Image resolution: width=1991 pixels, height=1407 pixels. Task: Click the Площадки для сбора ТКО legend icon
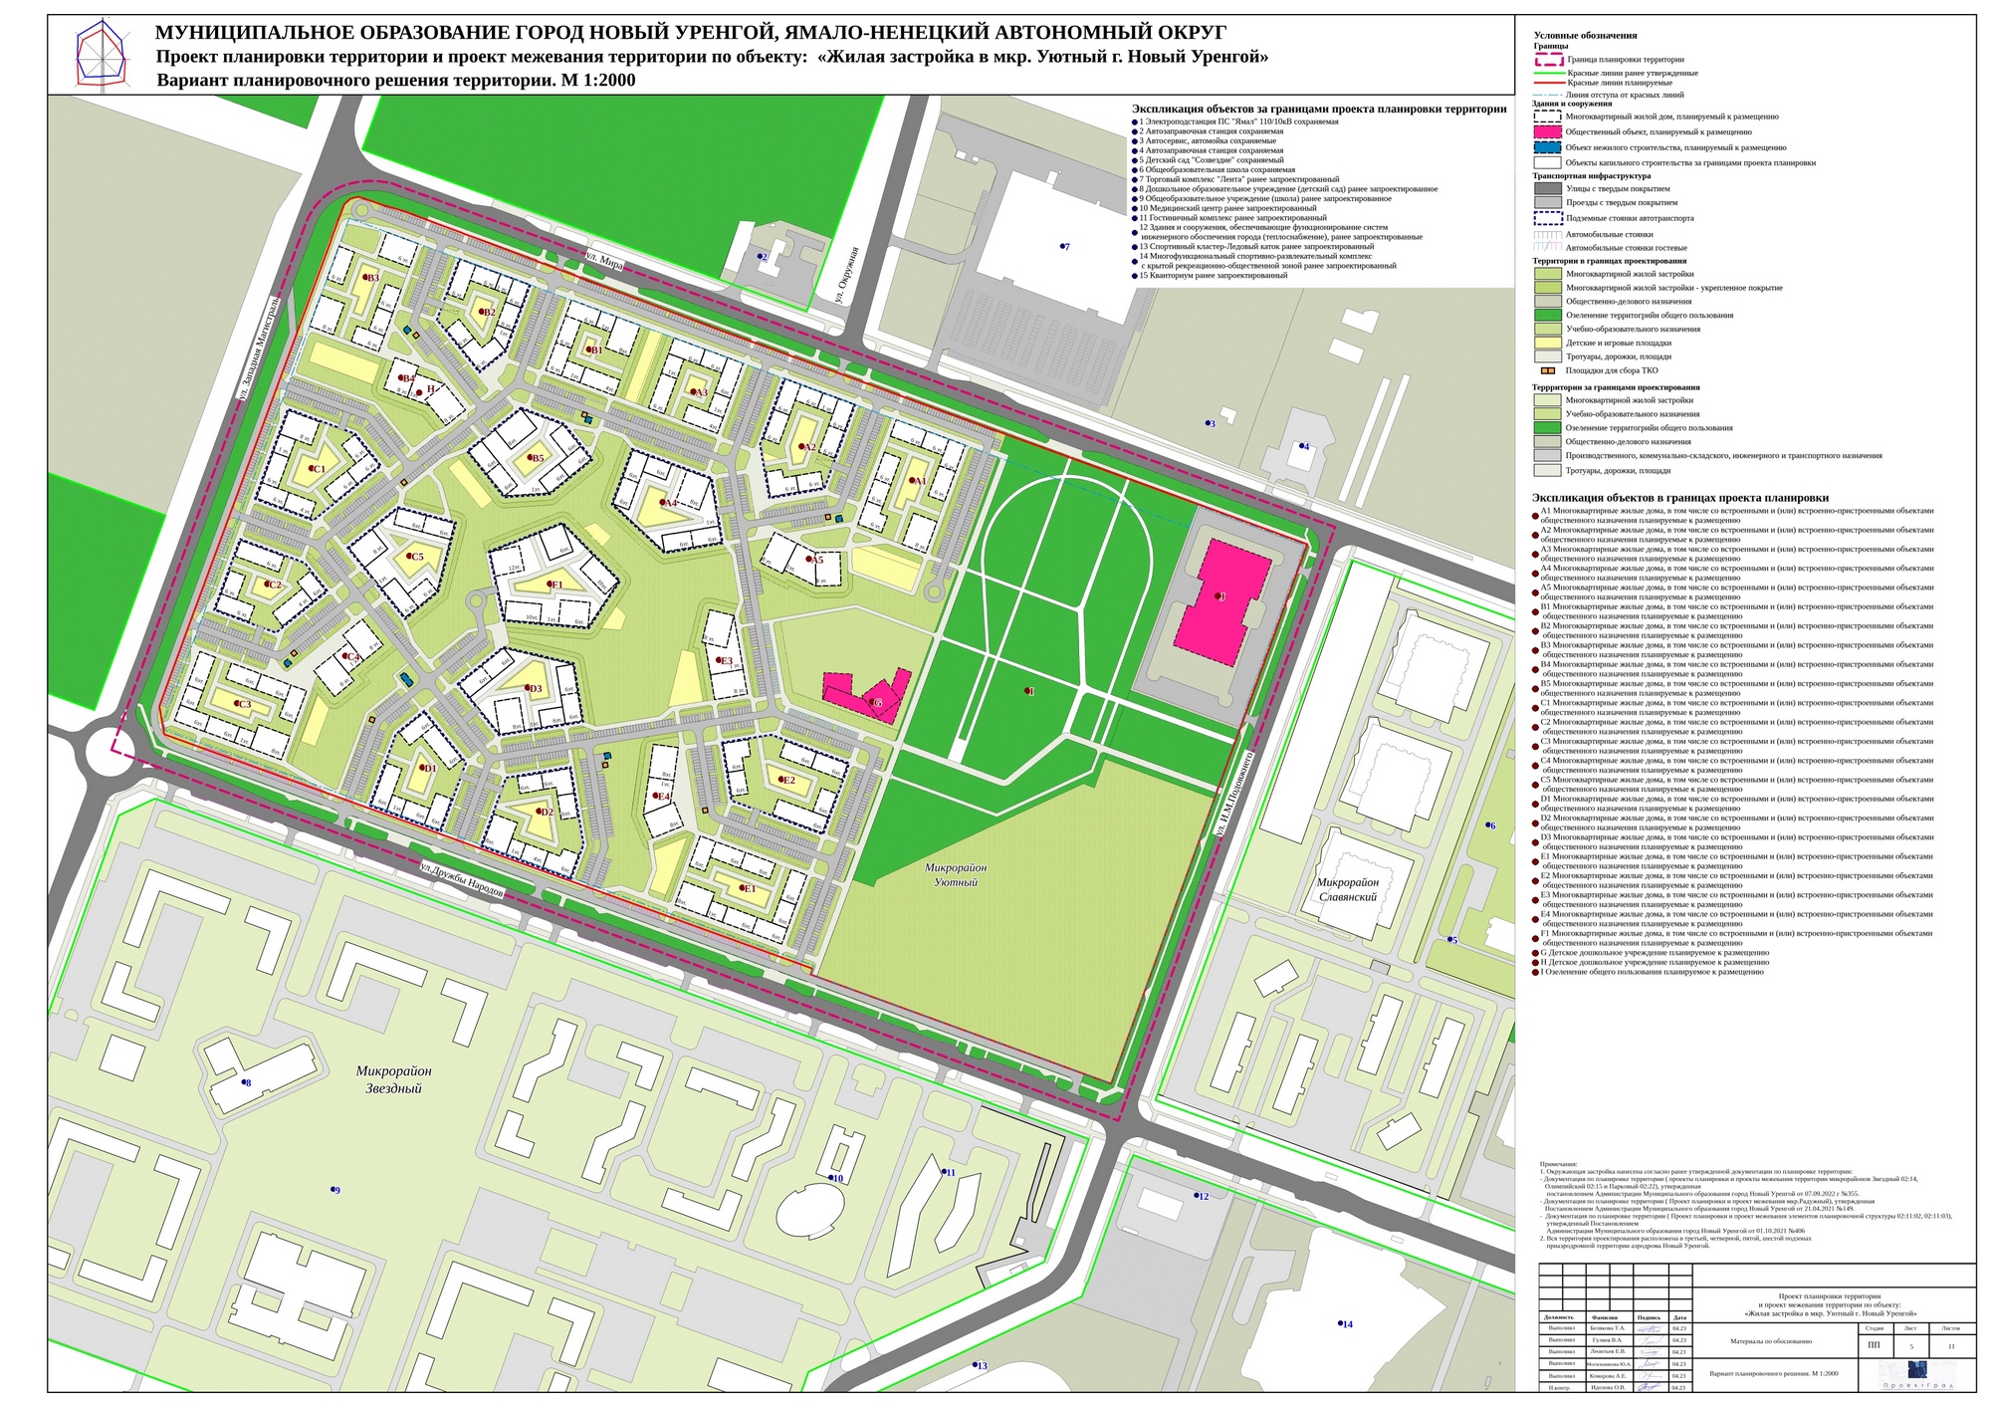click(1547, 370)
